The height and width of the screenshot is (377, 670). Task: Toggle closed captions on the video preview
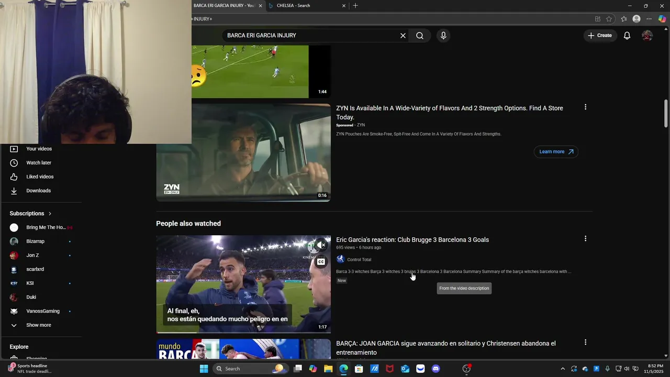click(321, 262)
